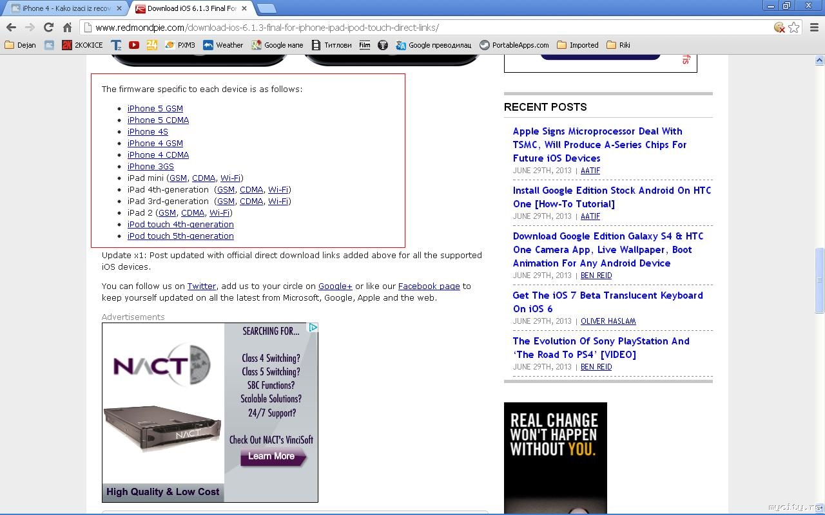Open Download Google Edition Galaxy S4 post
The height and width of the screenshot is (515, 825).
click(x=608, y=250)
